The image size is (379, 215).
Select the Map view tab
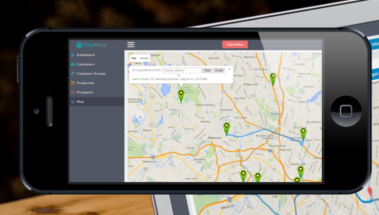coord(133,58)
